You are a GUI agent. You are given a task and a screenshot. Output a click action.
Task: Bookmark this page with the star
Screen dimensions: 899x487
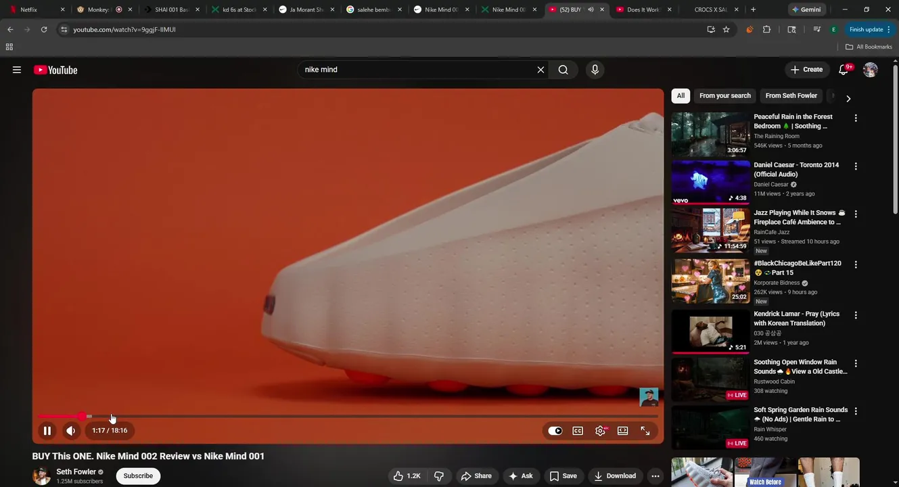(x=727, y=30)
